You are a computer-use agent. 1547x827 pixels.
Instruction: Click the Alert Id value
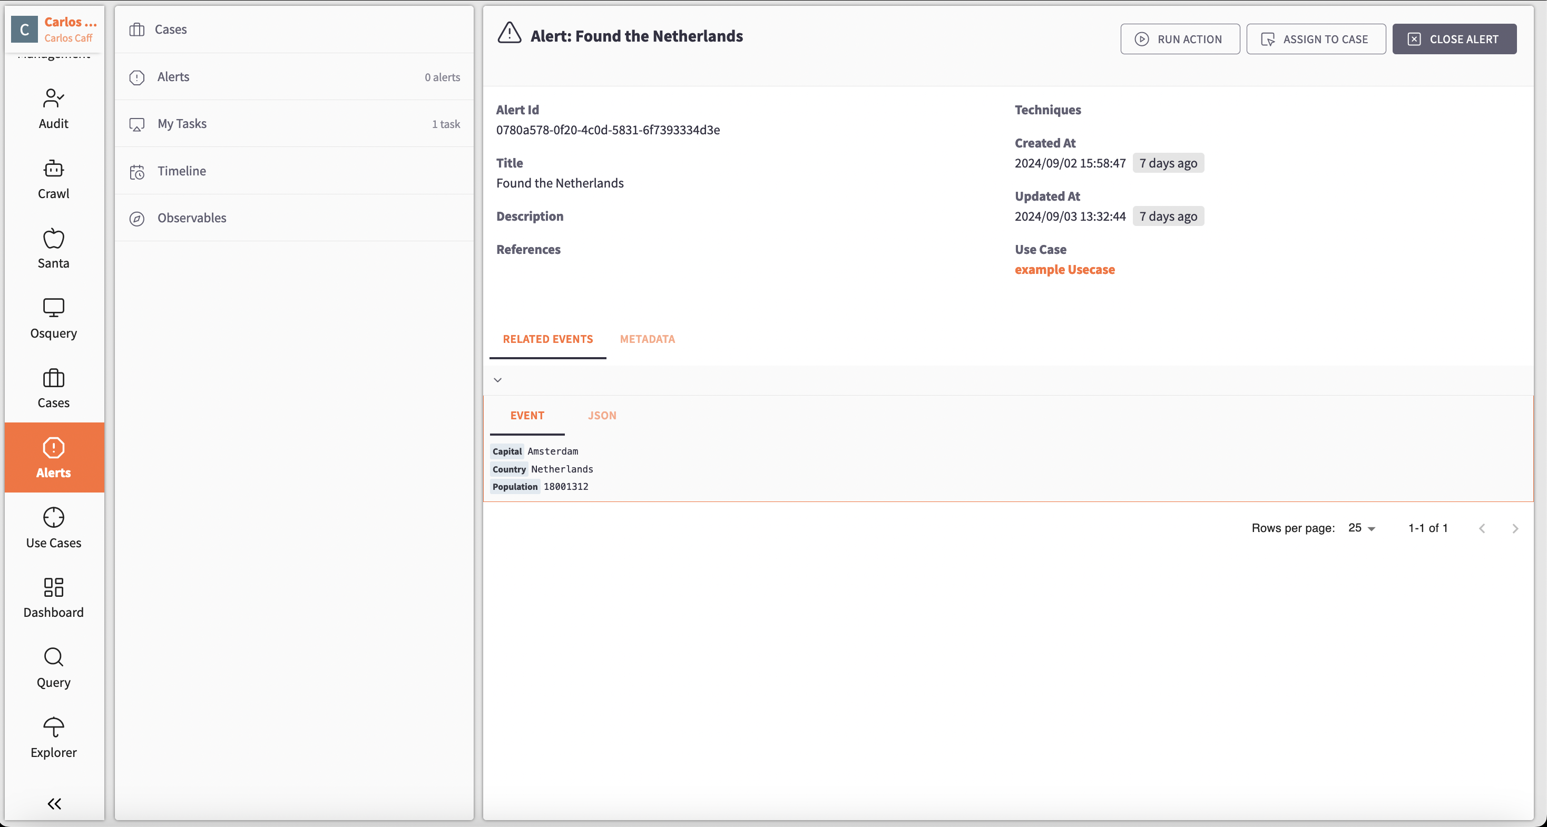[x=608, y=130]
